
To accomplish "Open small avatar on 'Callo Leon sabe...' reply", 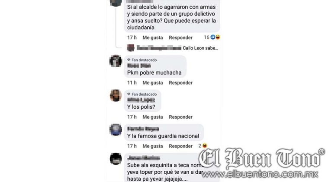I will (131, 48).
